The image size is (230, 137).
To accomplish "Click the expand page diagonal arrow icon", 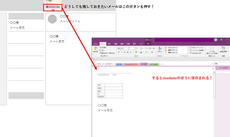I will coord(213,69).
